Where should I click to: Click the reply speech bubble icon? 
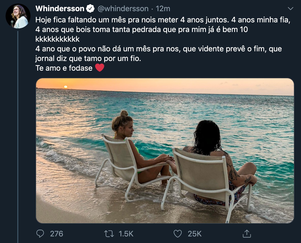pos(40,234)
